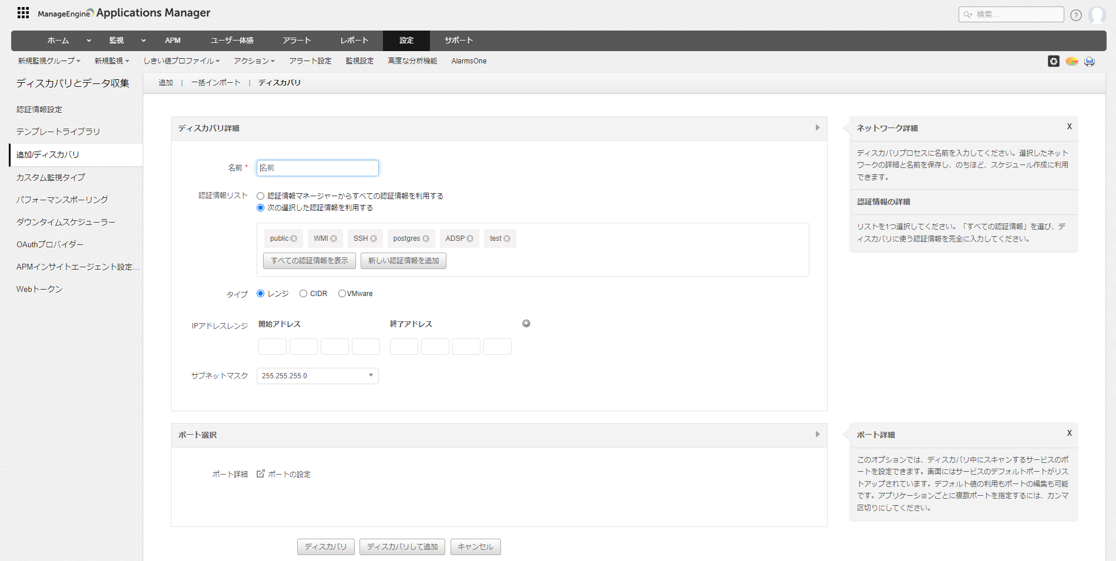Remove the ADSP credential tag
This screenshot has width=1116, height=561.
pyautogui.click(x=470, y=238)
